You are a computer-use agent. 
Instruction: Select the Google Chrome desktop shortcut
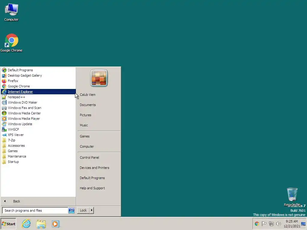(x=11, y=43)
